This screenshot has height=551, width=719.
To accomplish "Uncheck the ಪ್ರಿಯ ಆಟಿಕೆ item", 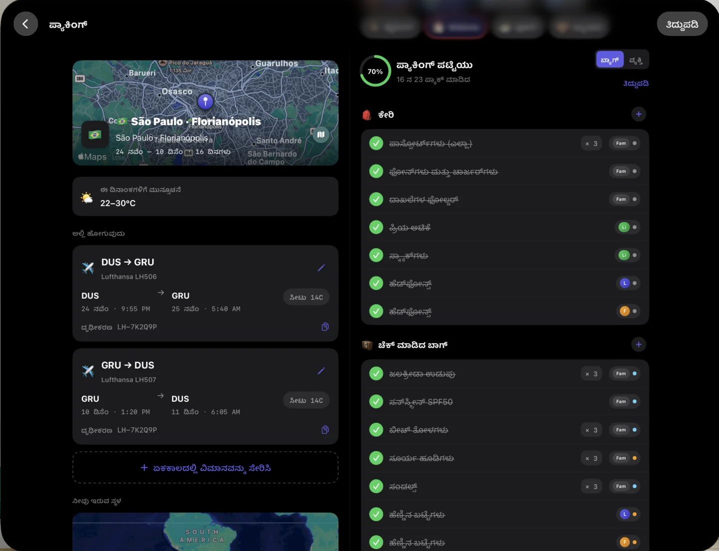I will click(376, 227).
